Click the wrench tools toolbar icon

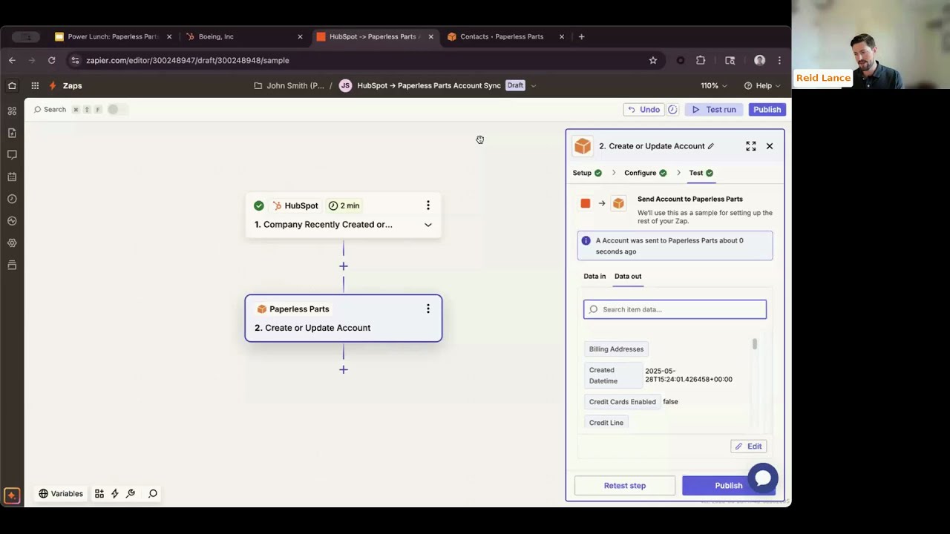(131, 493)
